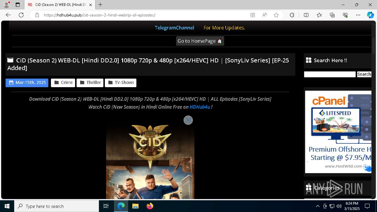377x212 pixels.
Task: View site info lock icon
Action: tap(37, 15)
